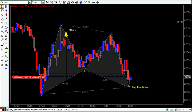
Task: Select the single trend line tool
Action: (x=2, y=15)
